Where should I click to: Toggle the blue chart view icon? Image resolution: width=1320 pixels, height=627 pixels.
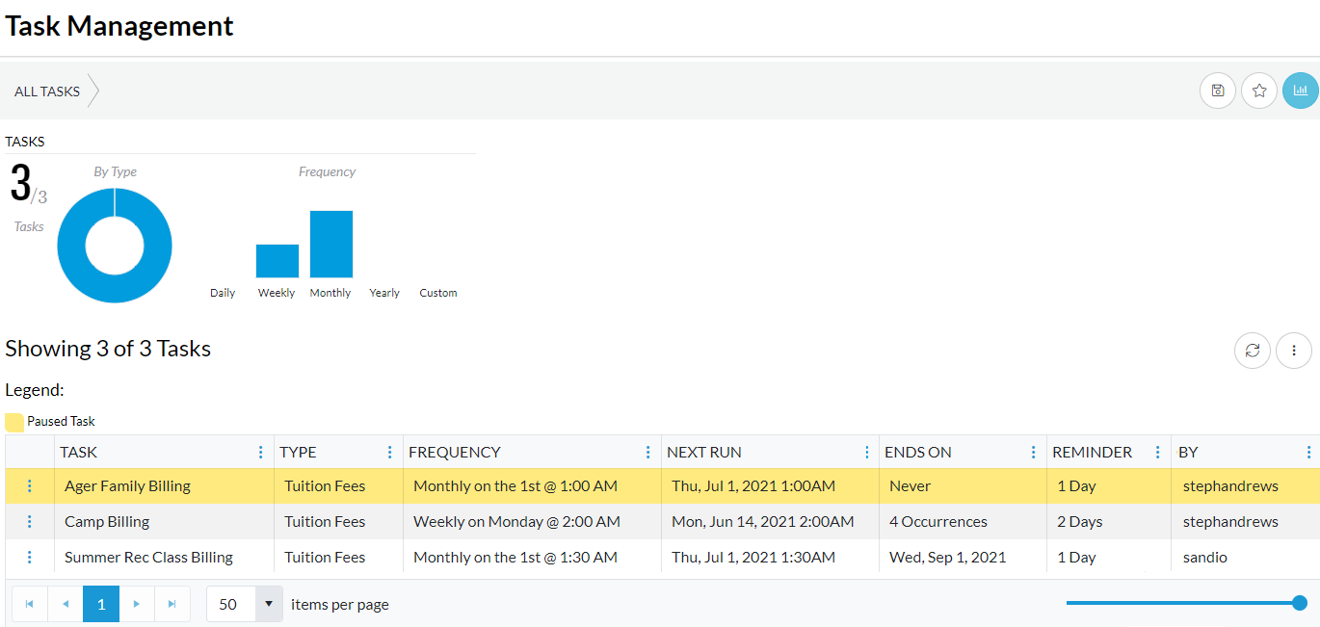[x=1301, y=91]
